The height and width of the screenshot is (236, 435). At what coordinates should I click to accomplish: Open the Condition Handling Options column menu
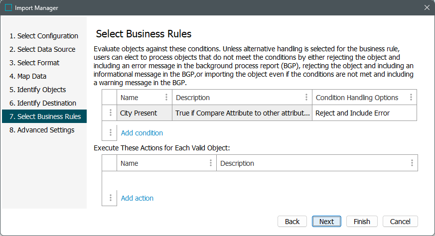pyautogui.click(x=411, y=98)
